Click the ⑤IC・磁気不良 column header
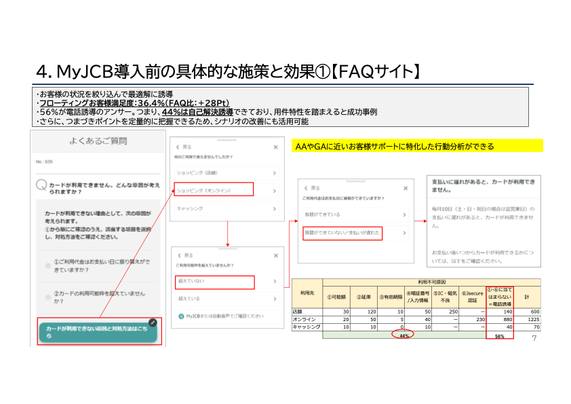This screenshot has width=571, height=404. click(x=445, y=297)
